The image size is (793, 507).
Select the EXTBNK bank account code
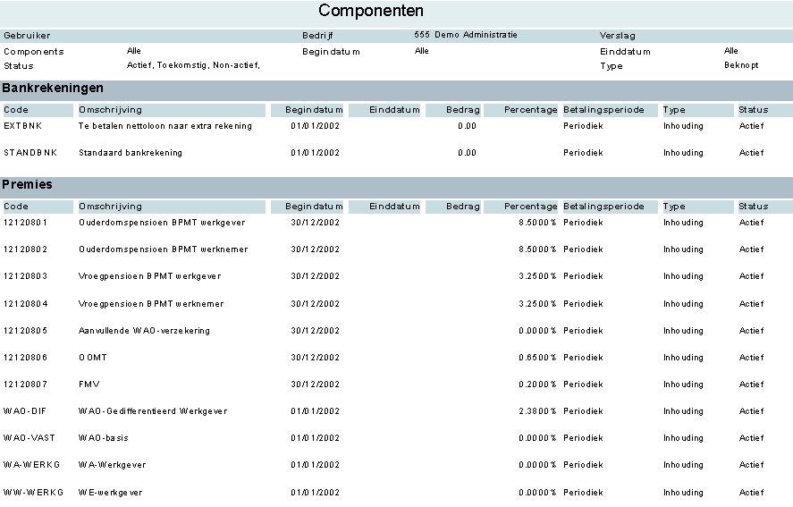pos(21,126)
